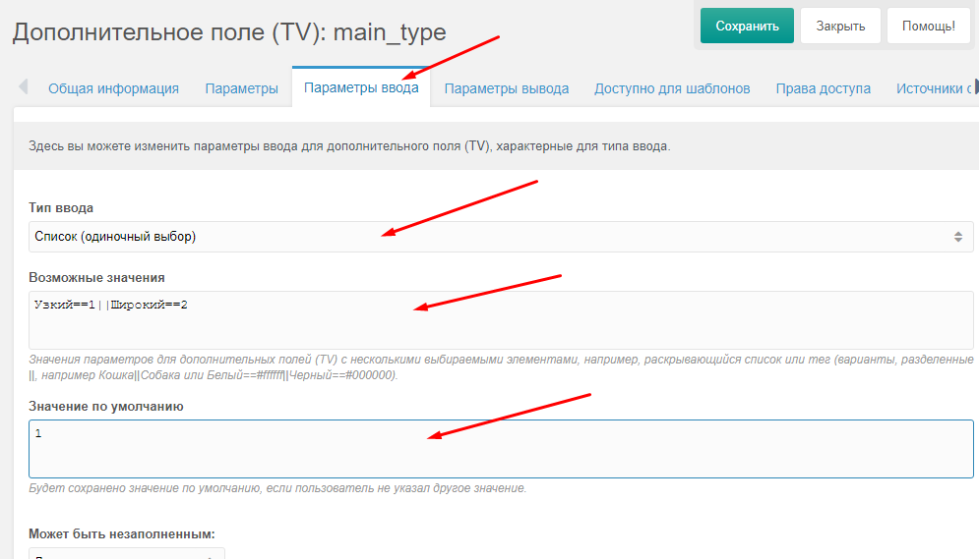Click the hint Будет сохранено значение по умолчанию
Viewport: 979px width, 559px height.
coord(277,488)
